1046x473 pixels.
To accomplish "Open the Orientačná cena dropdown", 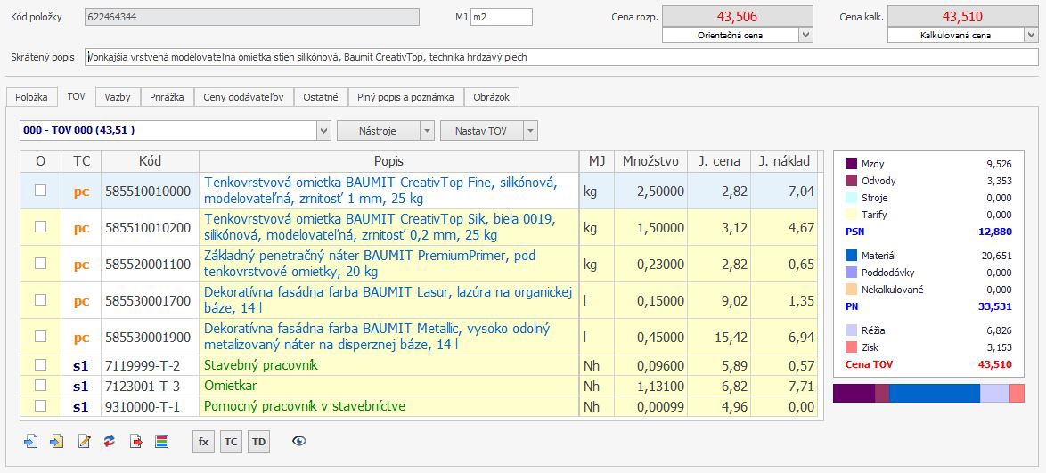I will pyautogui.click(x=805, y=36).
